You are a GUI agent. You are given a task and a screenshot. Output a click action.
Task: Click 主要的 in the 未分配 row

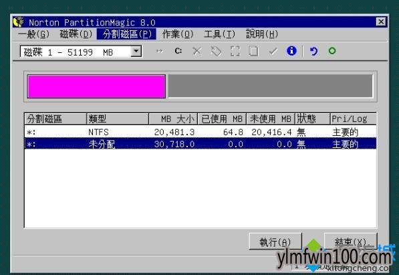click(345, 145)
